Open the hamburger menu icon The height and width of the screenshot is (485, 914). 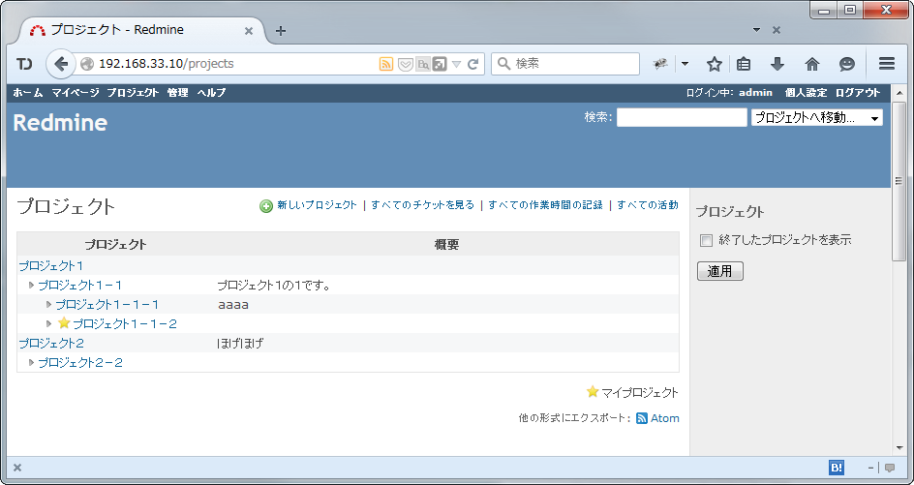tap(887, 64)
